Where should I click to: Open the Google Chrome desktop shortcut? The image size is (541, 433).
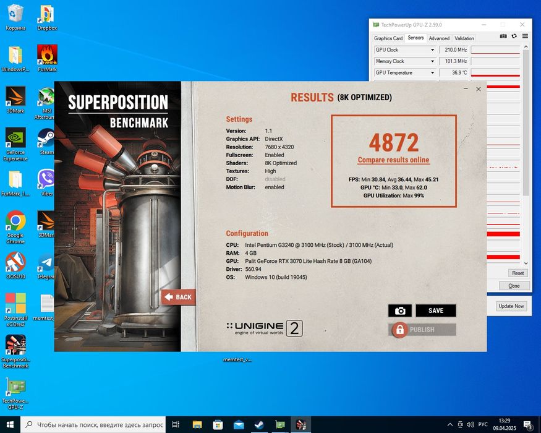[15, 227]
